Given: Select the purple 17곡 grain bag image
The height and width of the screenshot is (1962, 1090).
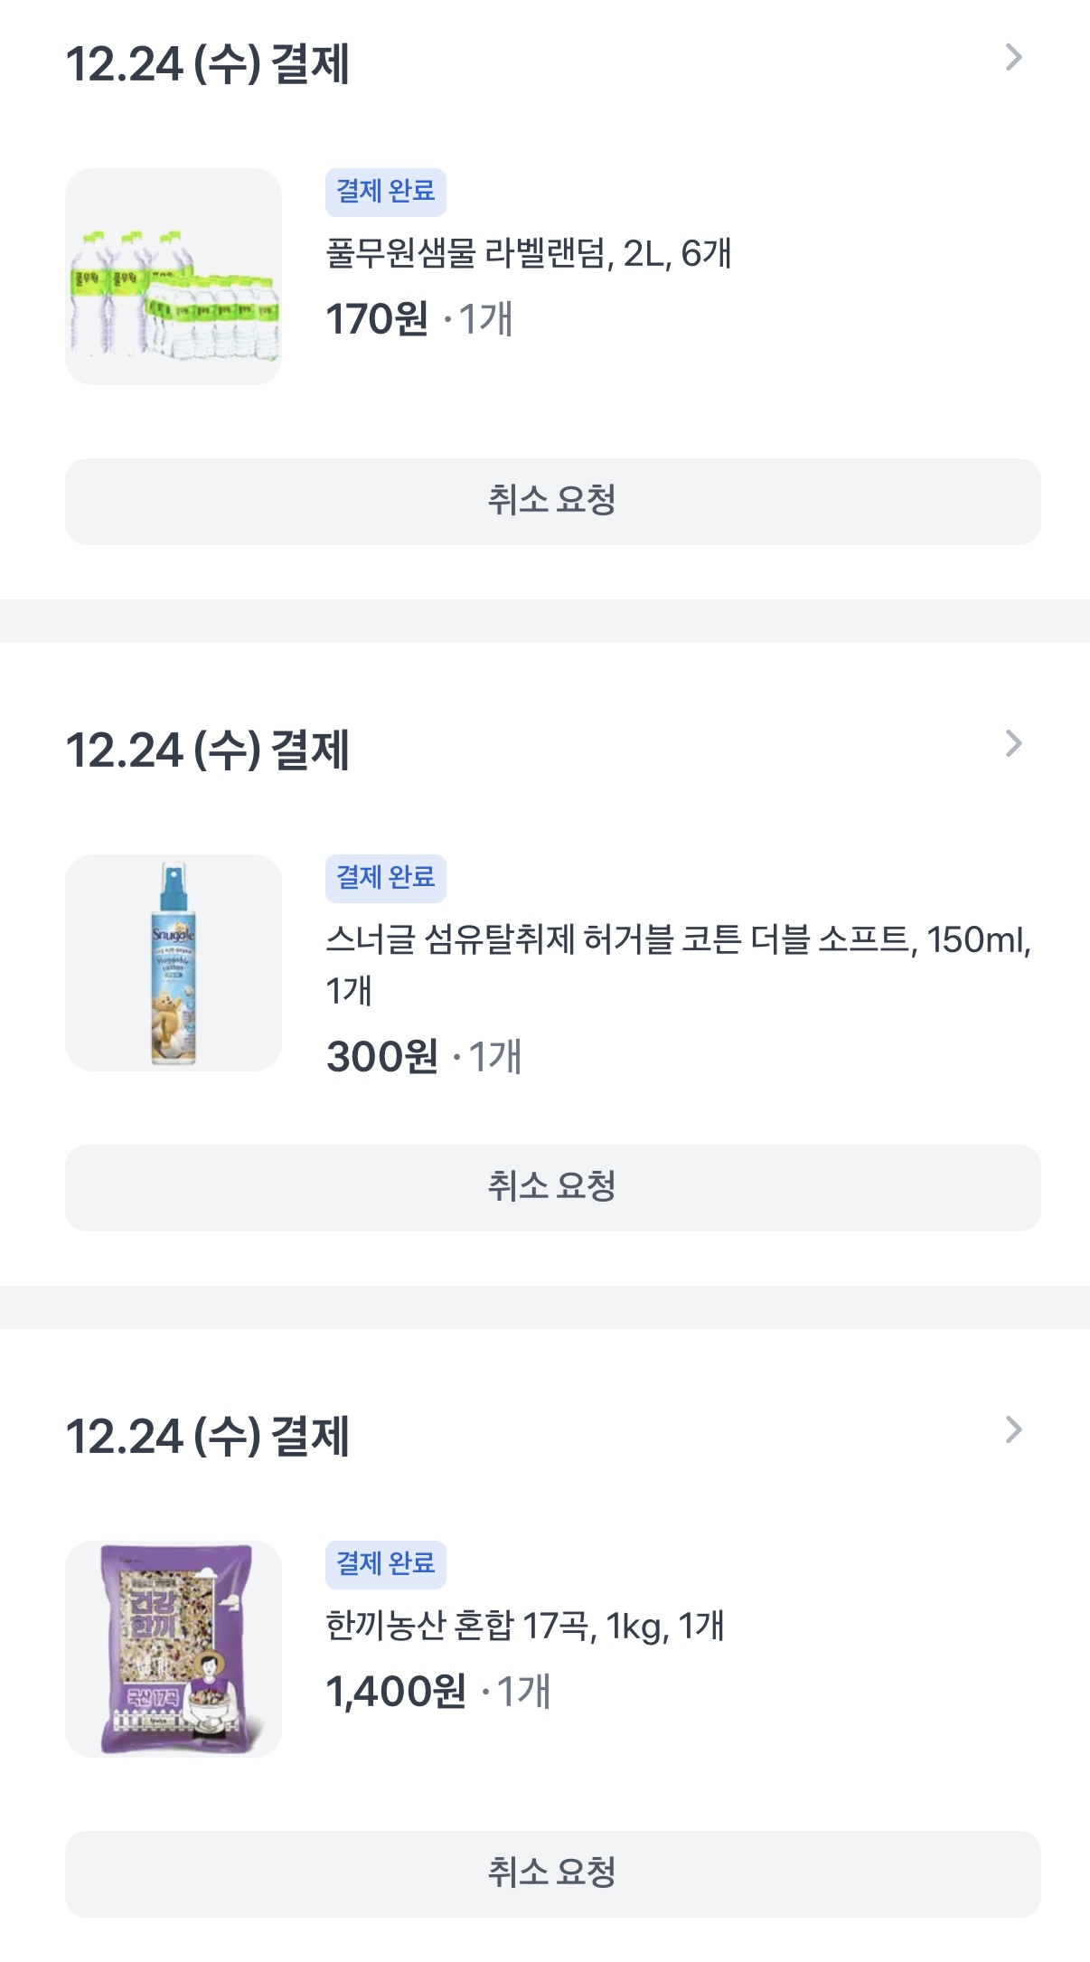Looking at the screenshot, I should (x=174, y=1649).
